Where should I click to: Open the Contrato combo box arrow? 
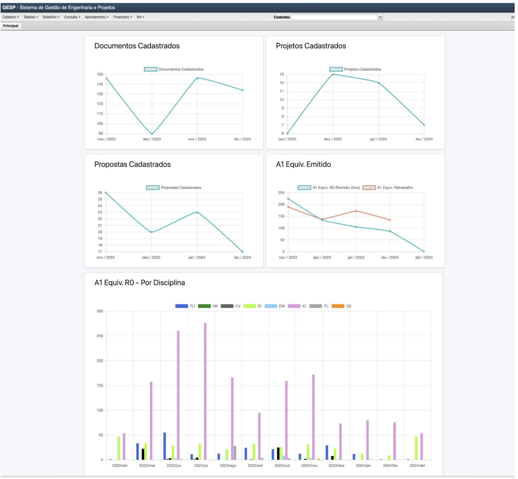coord(380,17)
